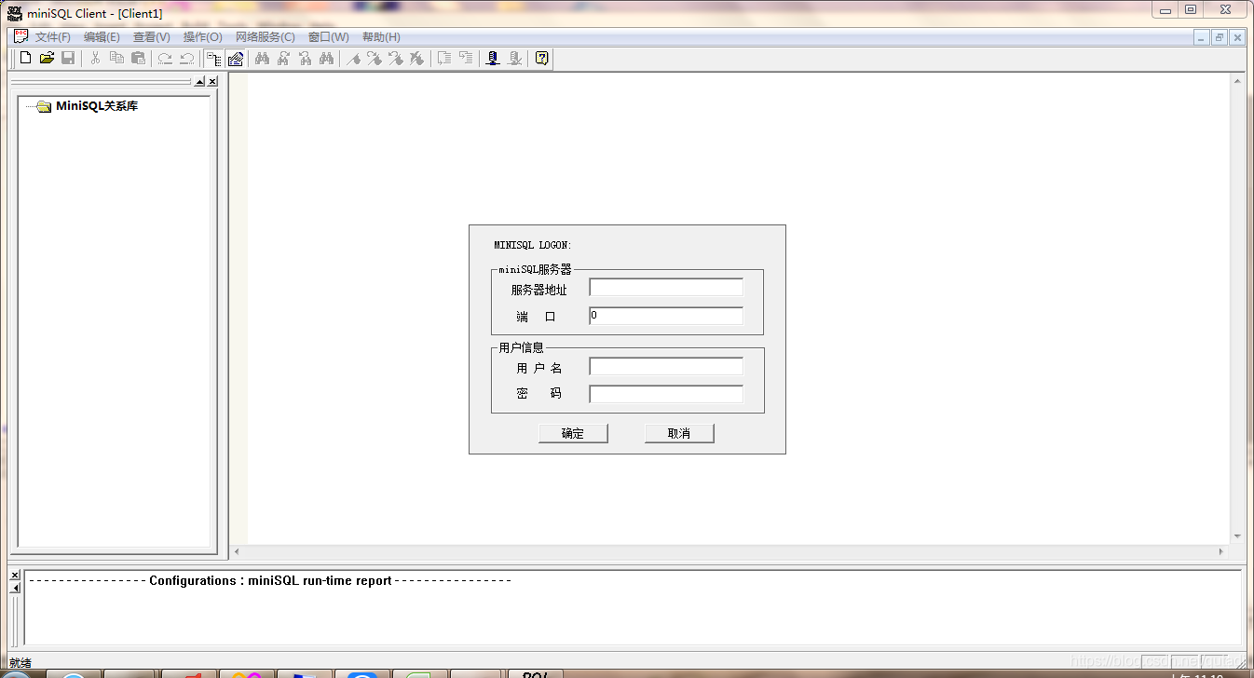Click the outdent lines toolbar icon

[466, 58]
